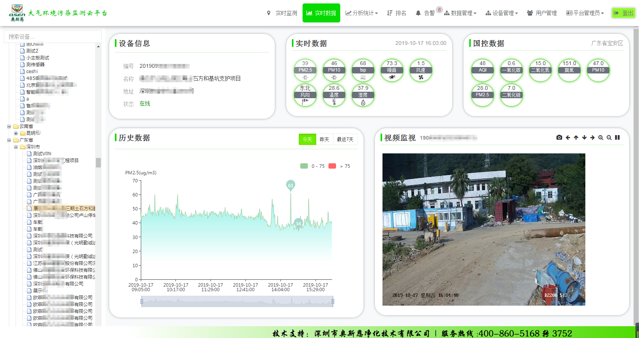Open the 用户管理 page
639x338 pixels.
542,13
